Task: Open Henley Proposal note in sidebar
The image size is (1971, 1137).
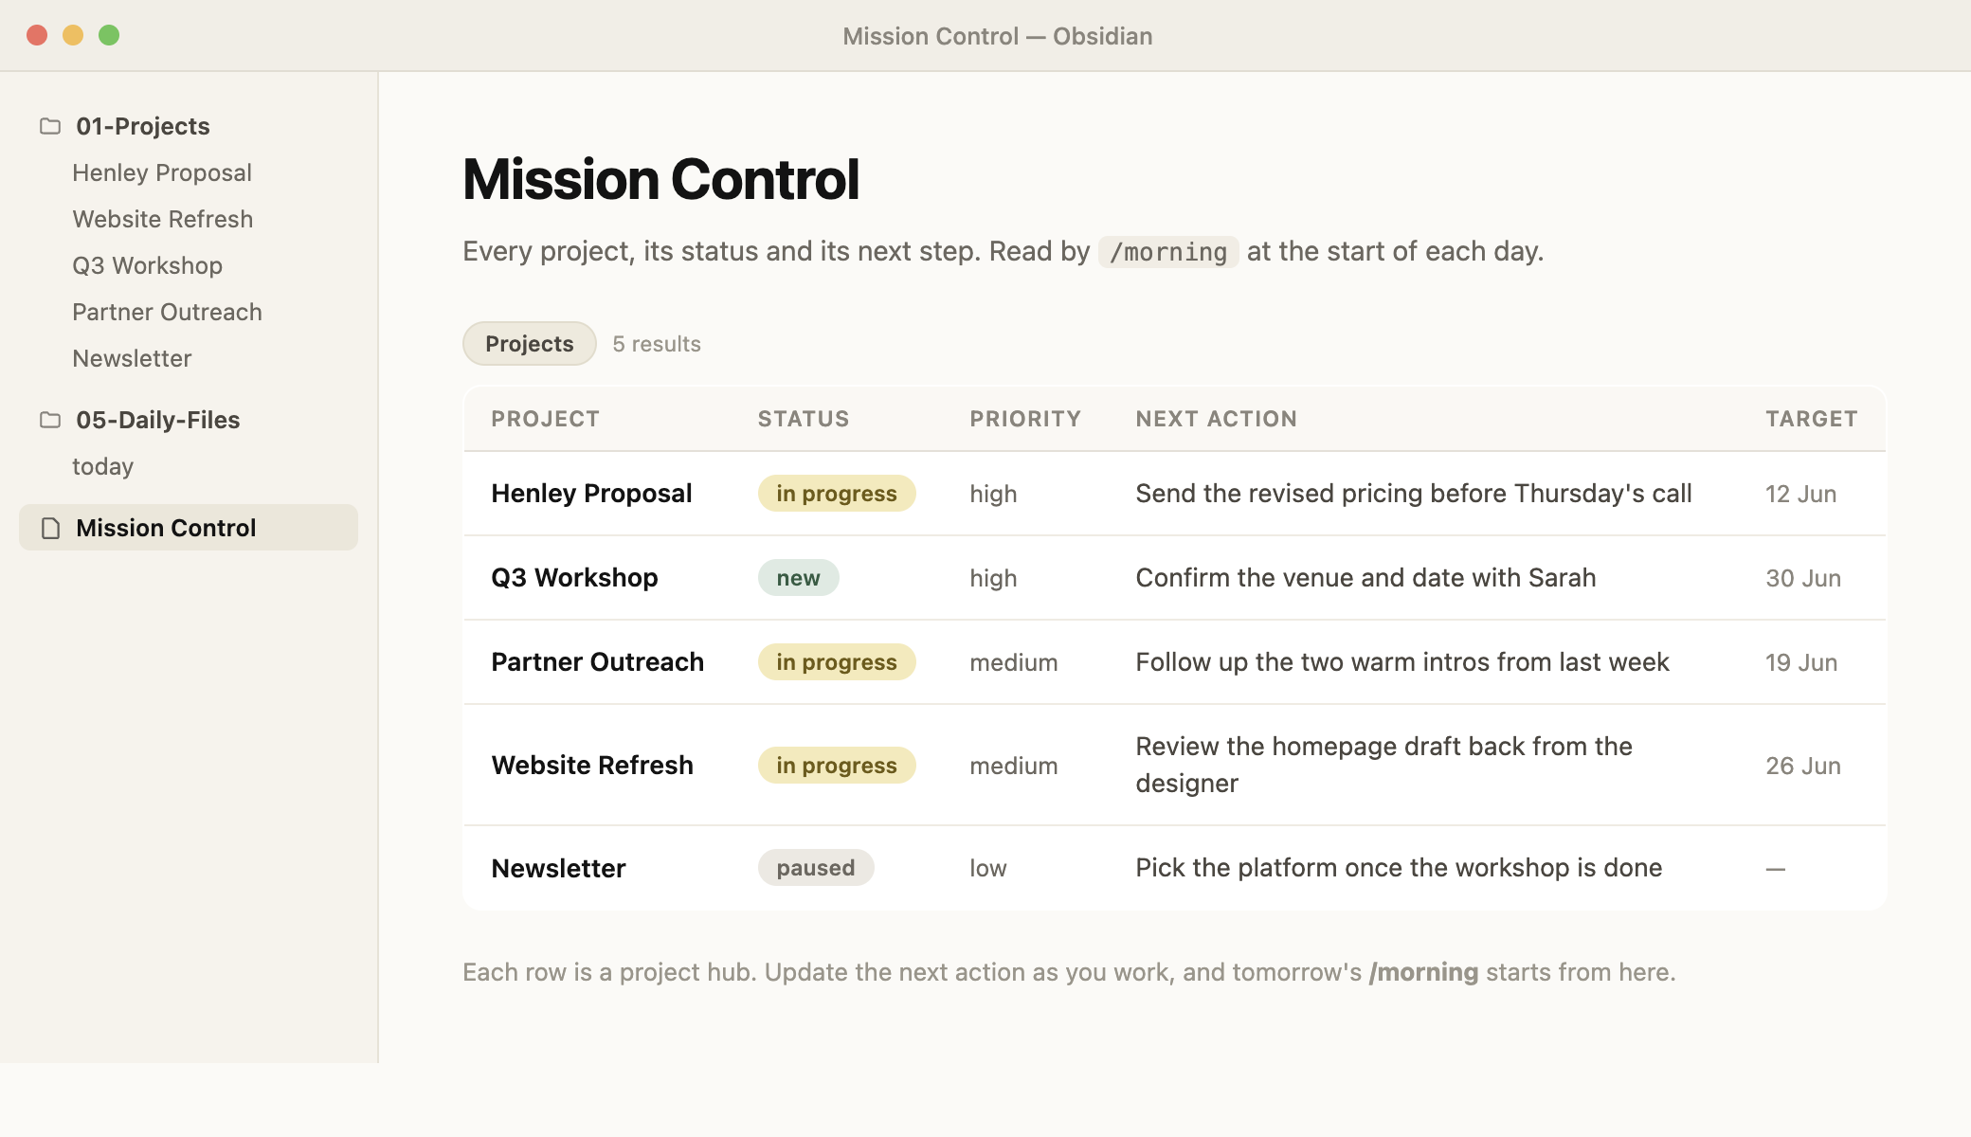Action: [x=162, y=172]
